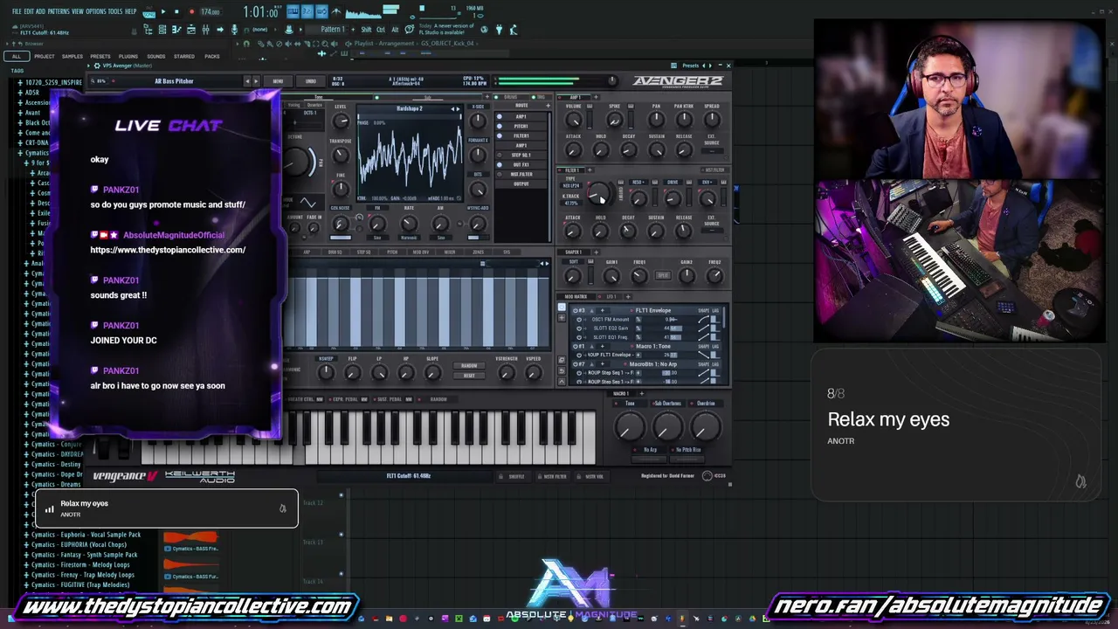Select next waveform for Hardshape 2

(459, 109)
